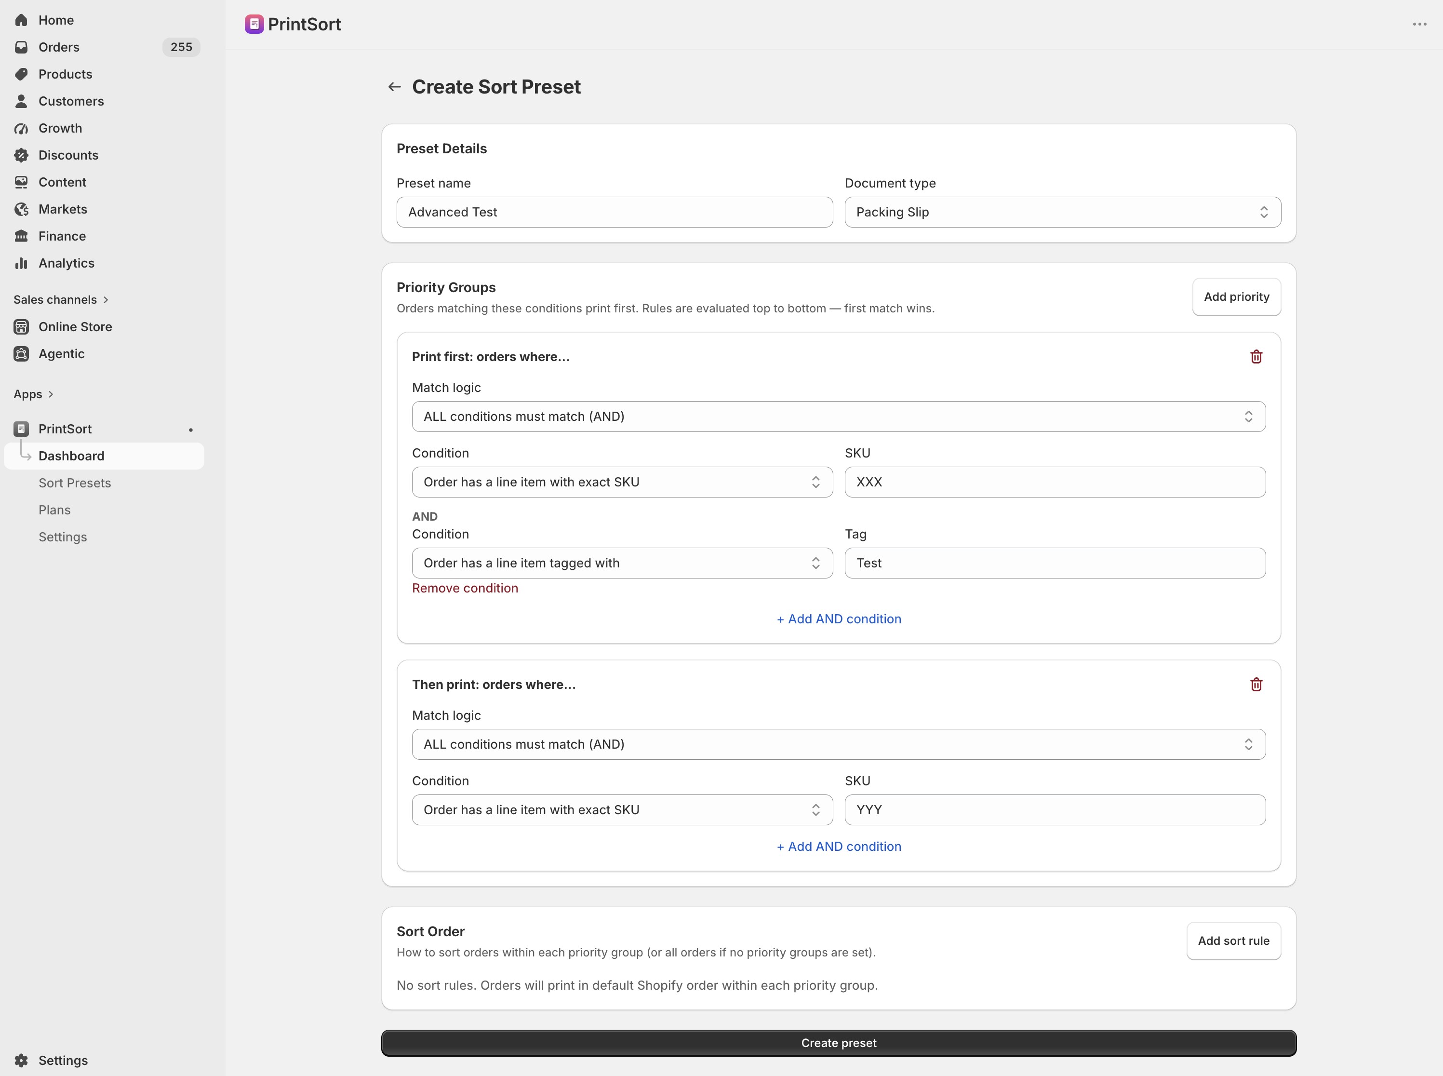Image resolution: width=1443 pixels, height=1076 pixels.
Task: Open Sort Presets page
Action: coord(75,484)
